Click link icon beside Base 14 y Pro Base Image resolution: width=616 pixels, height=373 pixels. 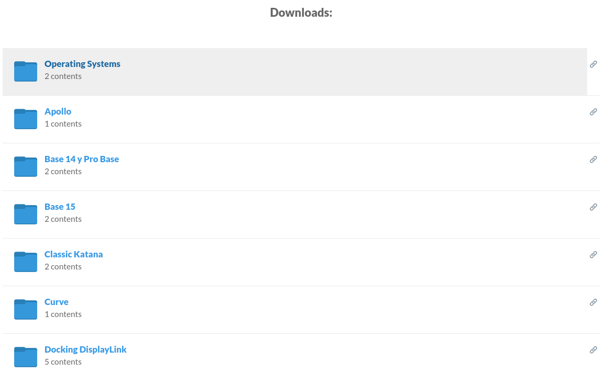593,160
